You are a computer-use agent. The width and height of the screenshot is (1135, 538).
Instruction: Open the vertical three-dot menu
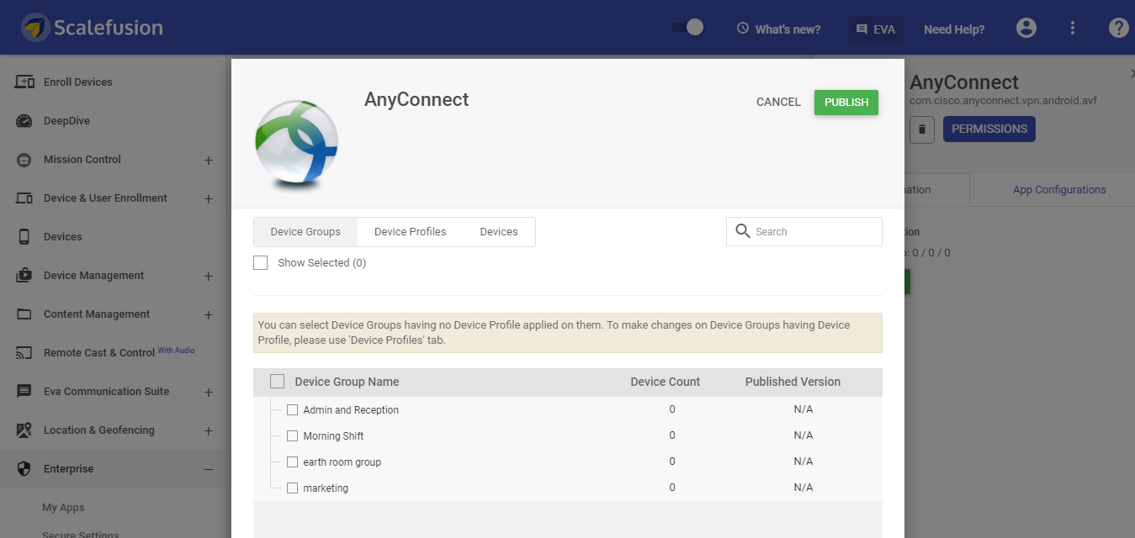point(1073,29)
